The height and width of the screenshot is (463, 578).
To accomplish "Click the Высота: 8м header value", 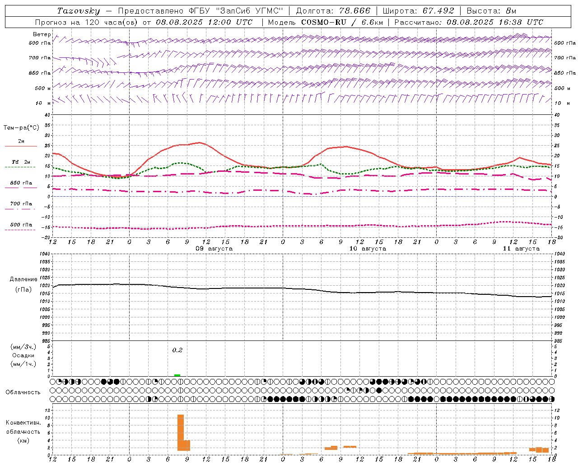I will [491, 11].
